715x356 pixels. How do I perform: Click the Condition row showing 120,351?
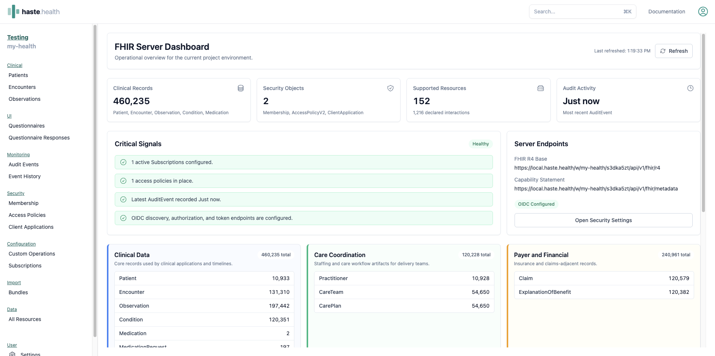204,320
